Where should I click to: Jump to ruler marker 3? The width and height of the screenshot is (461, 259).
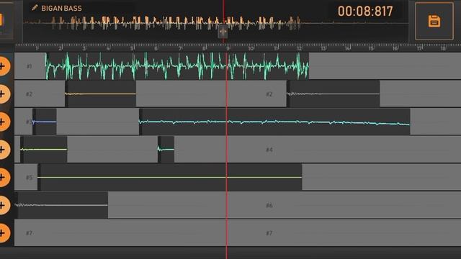point(84,48)
